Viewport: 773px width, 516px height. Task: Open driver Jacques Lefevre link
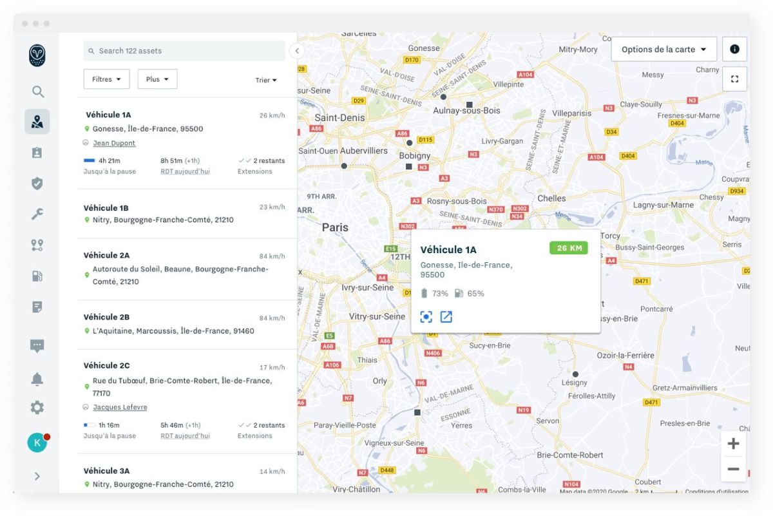(x=120, y=407)
